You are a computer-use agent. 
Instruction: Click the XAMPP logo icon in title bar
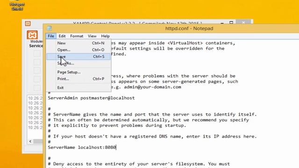pyautogui.click(x=28, y=23)
